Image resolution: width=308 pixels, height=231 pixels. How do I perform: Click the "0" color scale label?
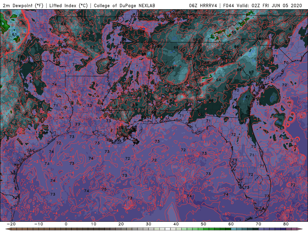point(66,224)
